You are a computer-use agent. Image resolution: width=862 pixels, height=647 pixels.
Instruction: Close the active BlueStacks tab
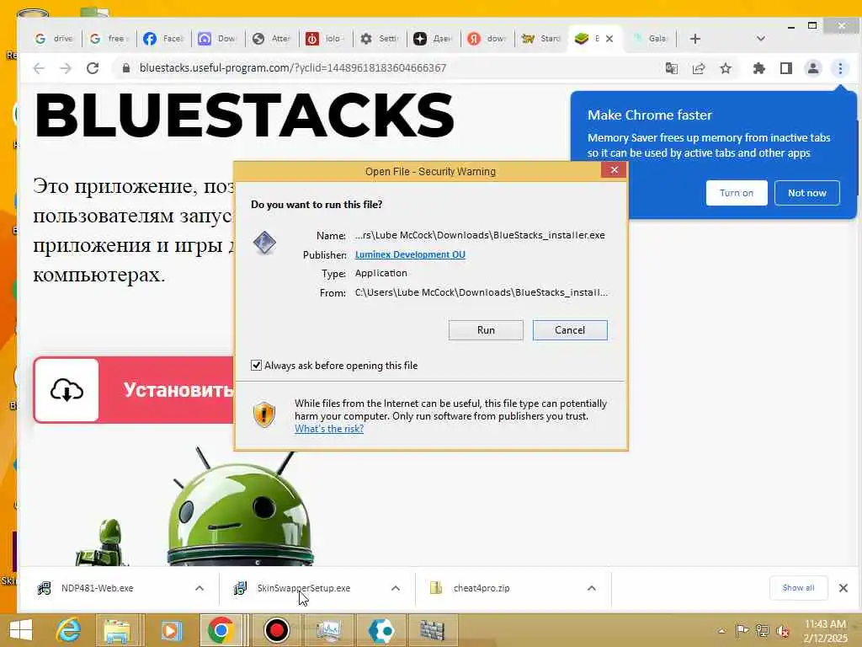coord(609,39)
